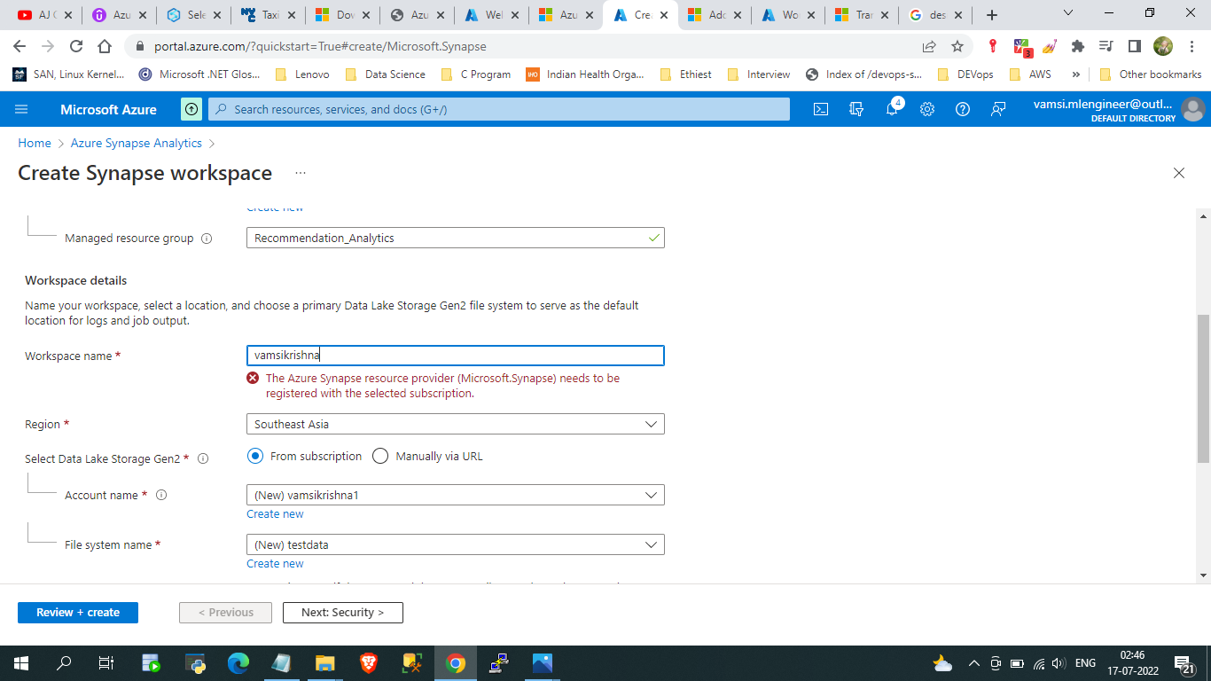Open the Other bookmarks folder
1211x681 pixels.
[x=1150, y=74]
